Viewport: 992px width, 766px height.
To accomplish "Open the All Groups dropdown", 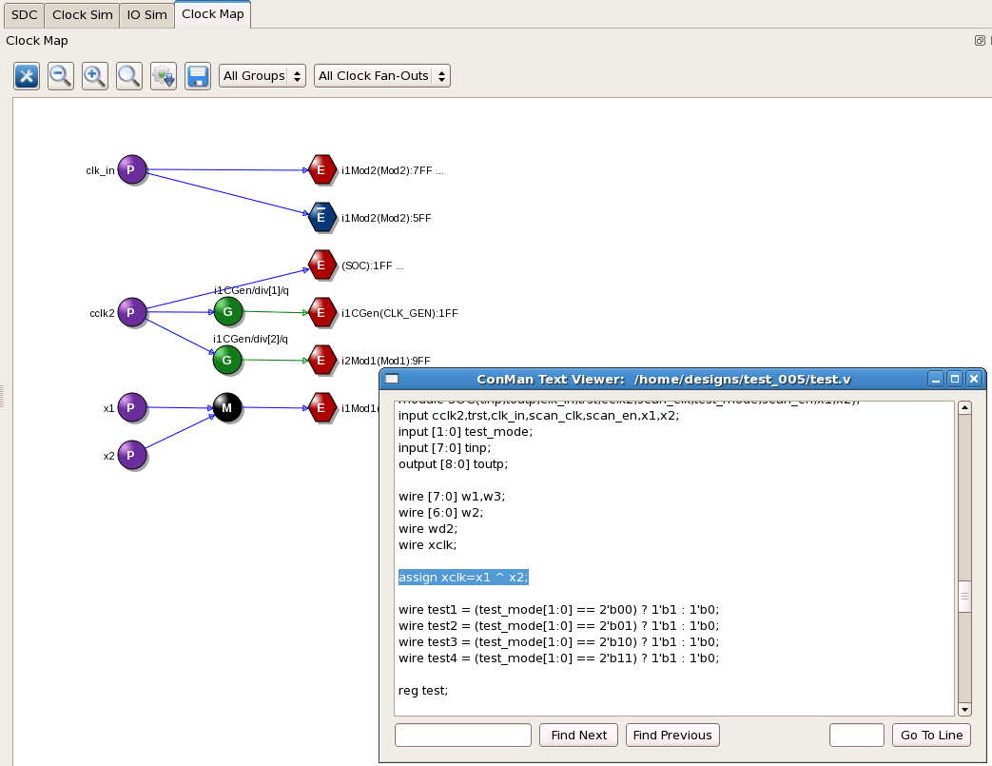I will coord(262,76).
